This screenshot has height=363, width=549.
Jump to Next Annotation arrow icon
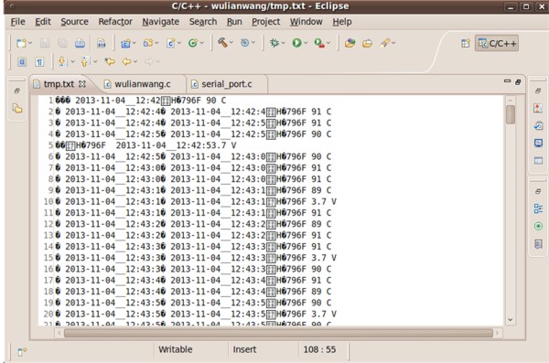point(62,61)
